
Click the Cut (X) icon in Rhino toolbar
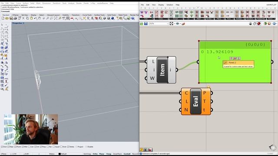point(23,18)
